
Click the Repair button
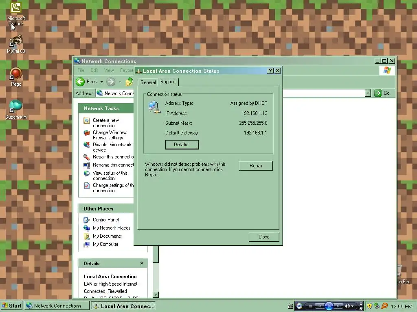tap(256, 166)
